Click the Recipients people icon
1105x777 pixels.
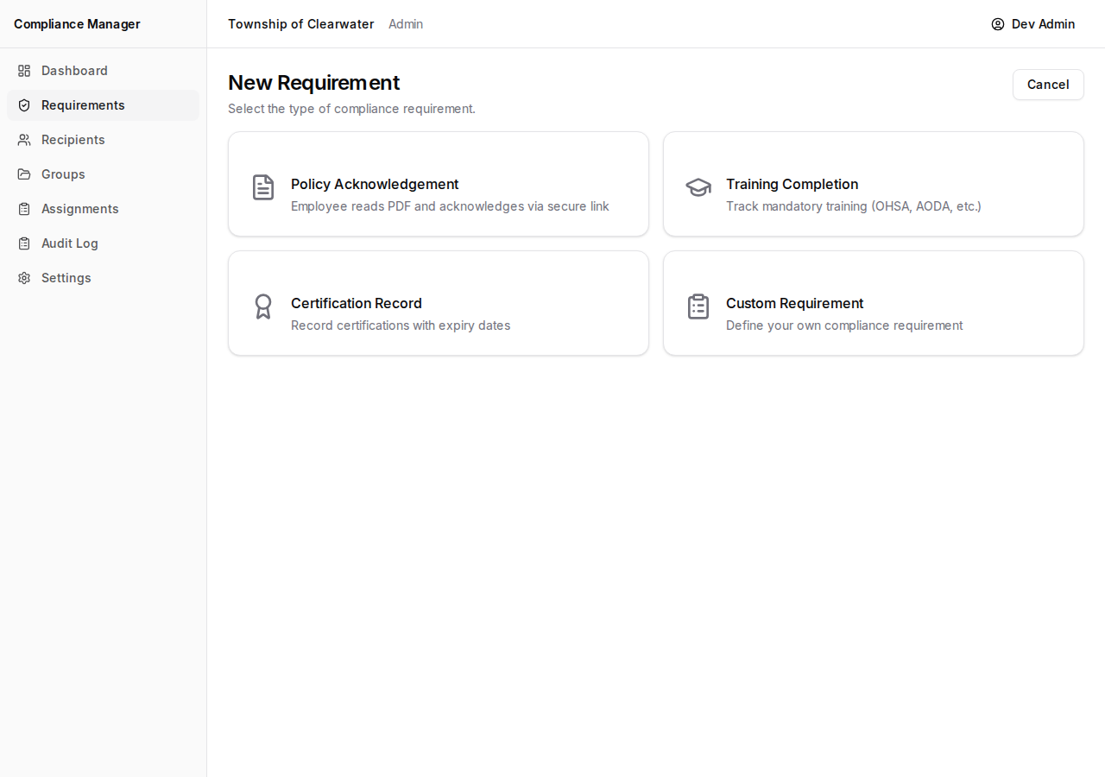pyautogui.click(x=24, y=140)
